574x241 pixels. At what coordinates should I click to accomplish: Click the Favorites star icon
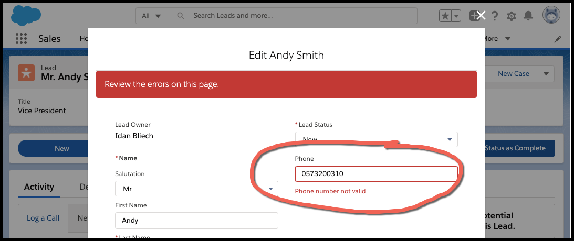coord(445,16)
